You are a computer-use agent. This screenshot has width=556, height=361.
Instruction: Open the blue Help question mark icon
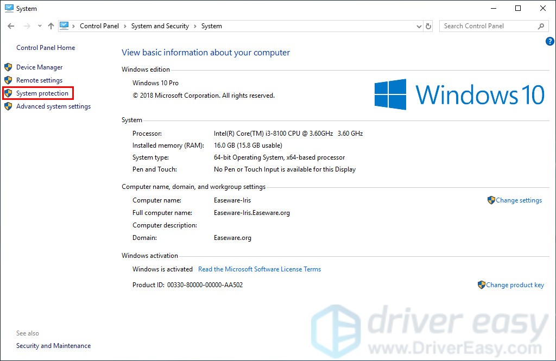coord(549,41)
